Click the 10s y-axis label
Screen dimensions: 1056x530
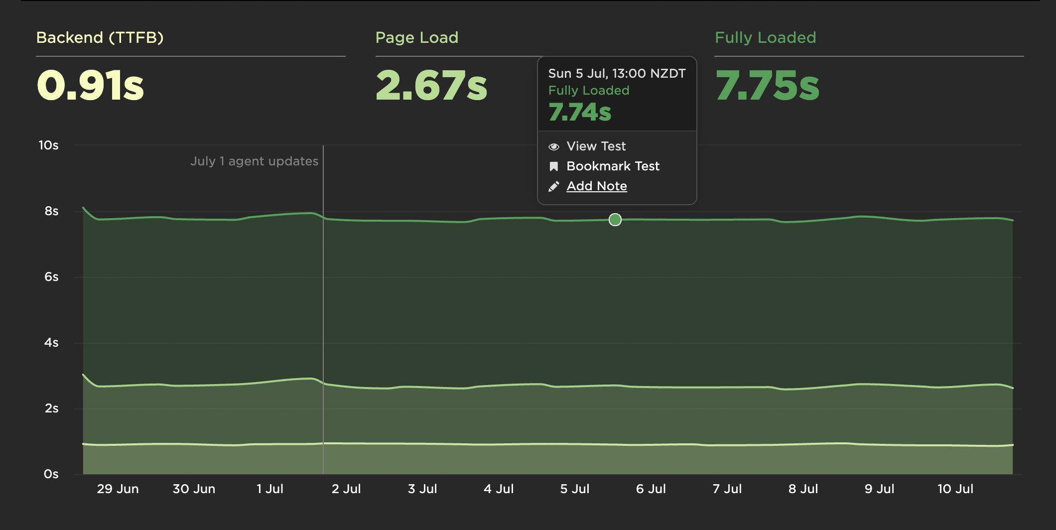click(x=48, y=145)
